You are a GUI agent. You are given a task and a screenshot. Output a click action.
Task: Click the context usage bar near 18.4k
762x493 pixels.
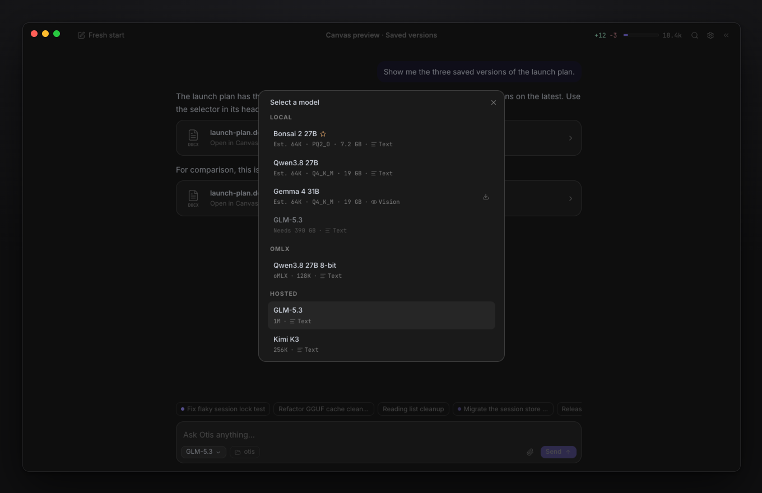[x=641, y=35]
